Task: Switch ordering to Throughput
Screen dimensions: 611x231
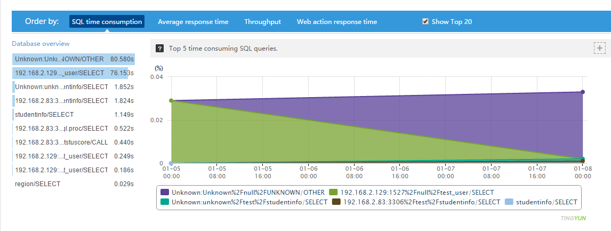Action: [x=262, y=22]
